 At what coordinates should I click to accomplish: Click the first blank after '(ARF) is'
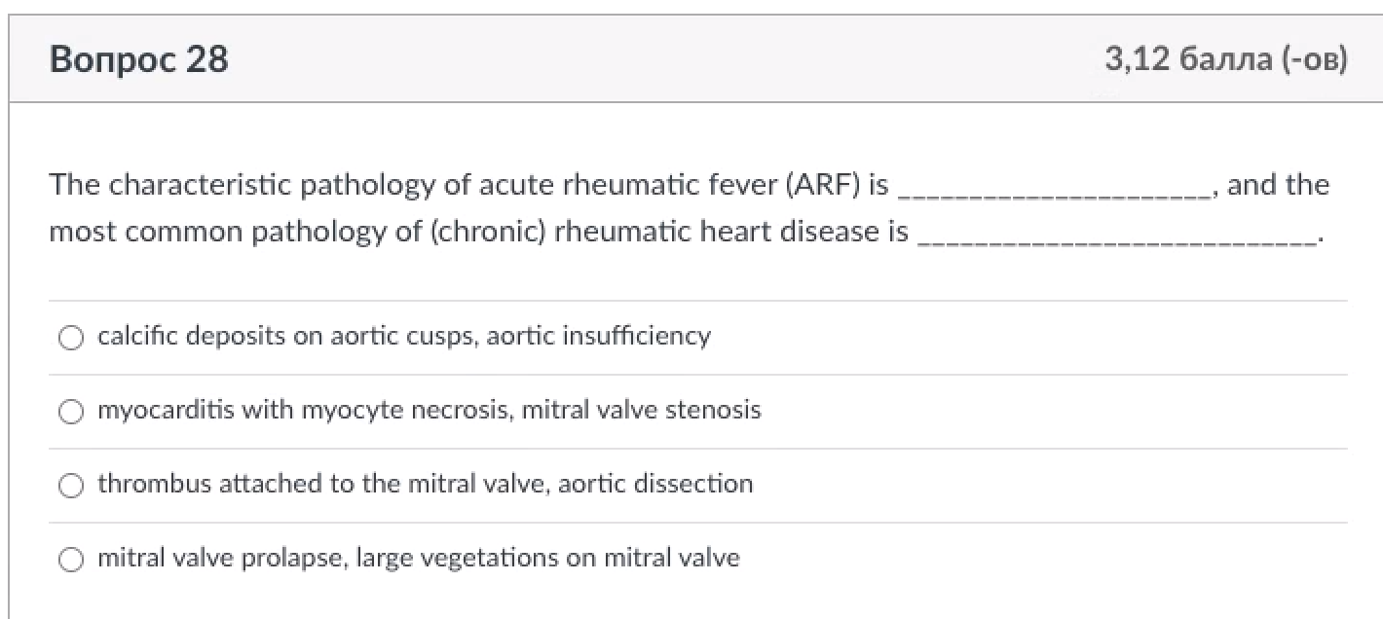(1054, 187)
